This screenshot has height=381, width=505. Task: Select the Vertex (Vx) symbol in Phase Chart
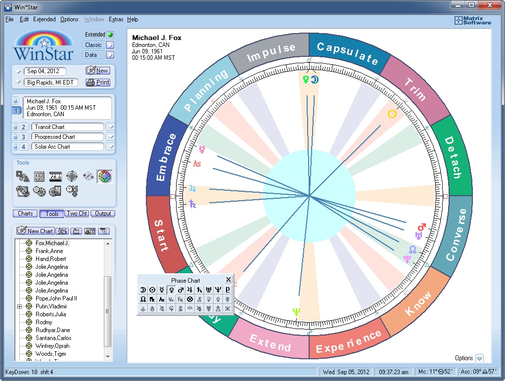(x=171, y=299)
